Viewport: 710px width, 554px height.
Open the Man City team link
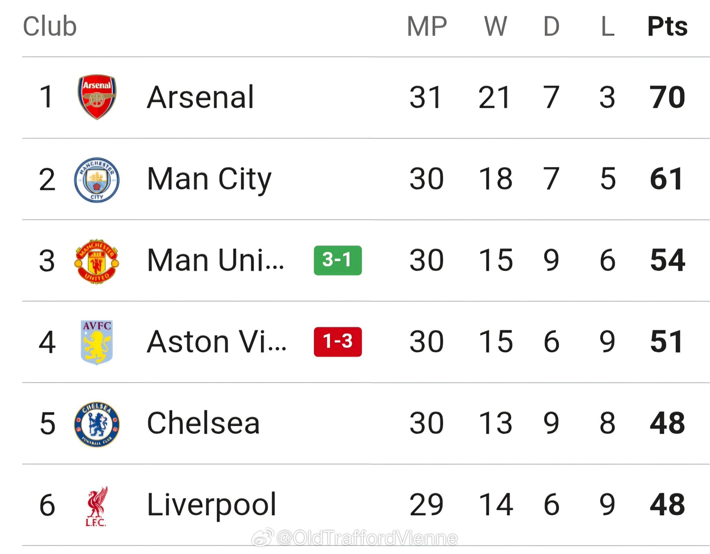pyautogui.click(x=209, y=179)
